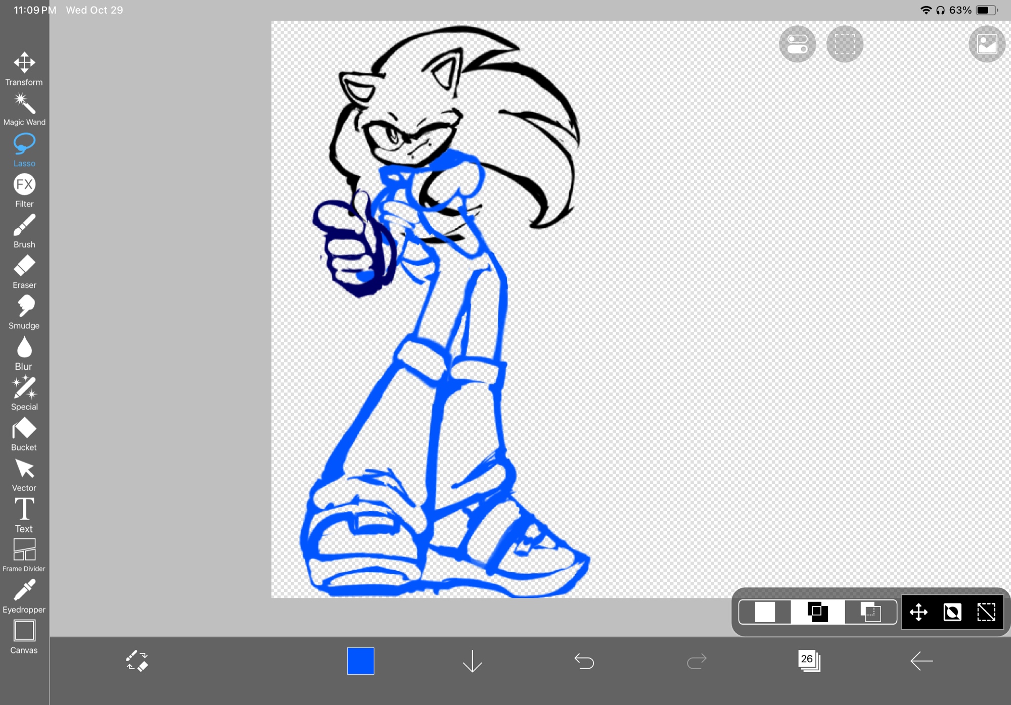Go back with the left arrow
The height and width of the screenshot is (705, 1011).
[x=921, y=661]
